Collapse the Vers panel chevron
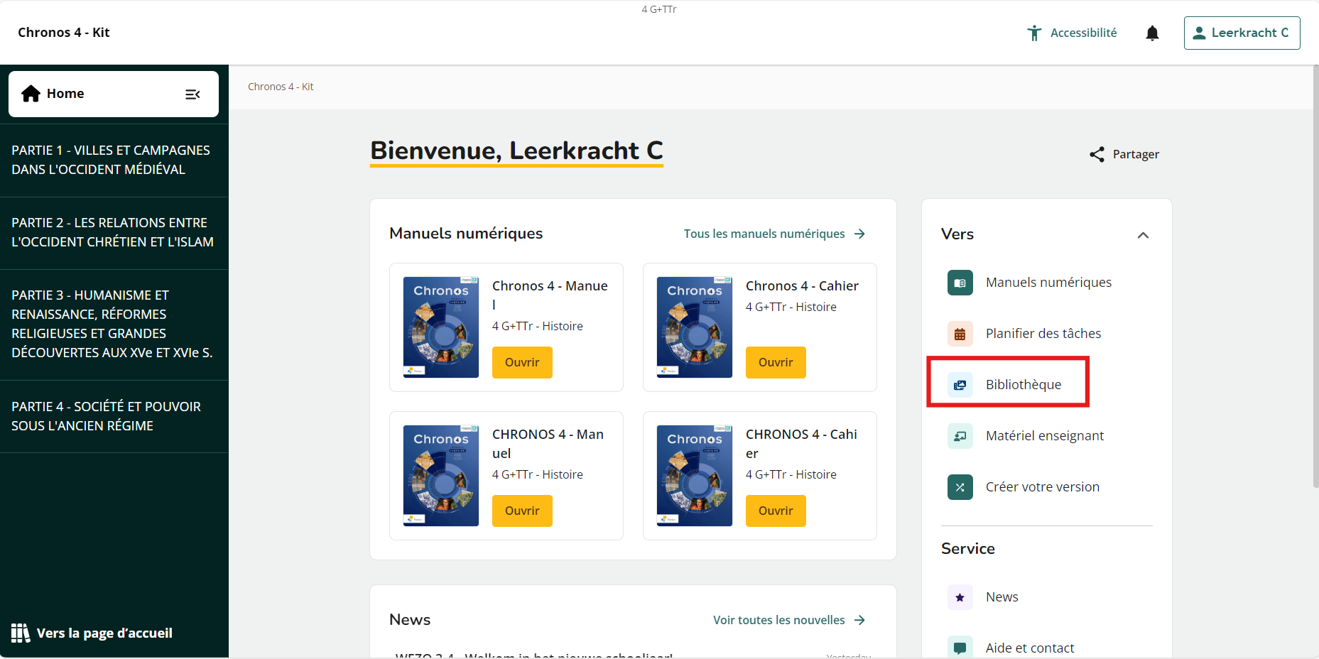The width and height of the screenshot is (1319, 659). point(1143,235)
